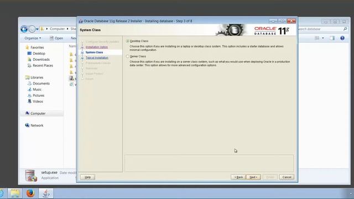Click the Downloads folder icon in Favorites

pyautogui.click(x=29, y=60)
